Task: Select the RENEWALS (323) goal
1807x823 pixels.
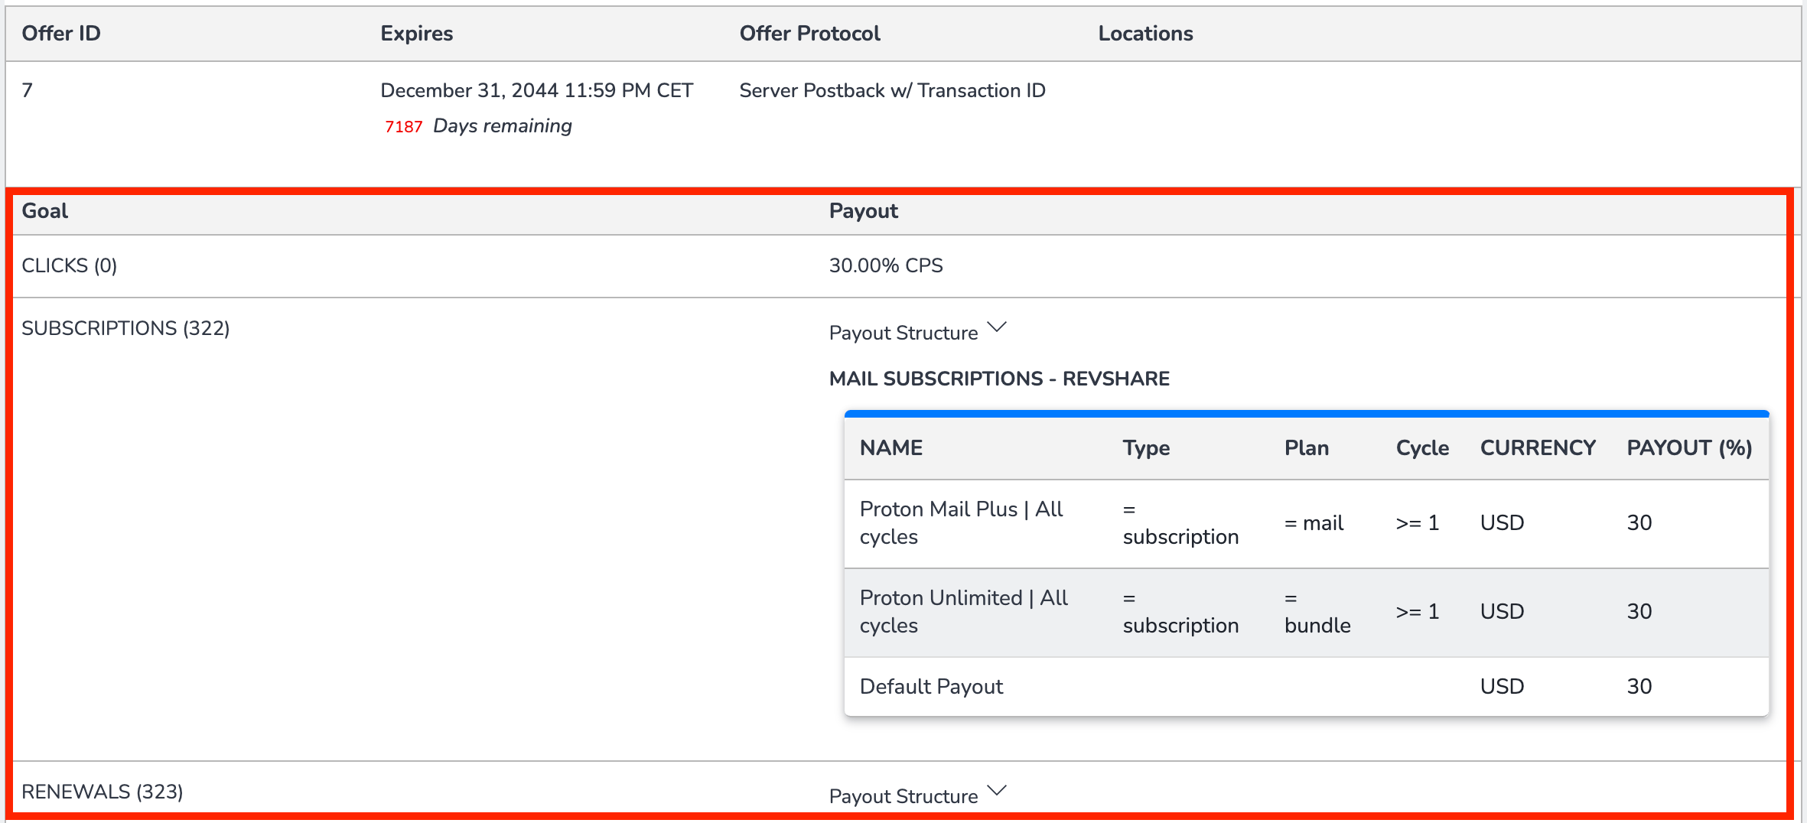Action: (x=103, y=792)
